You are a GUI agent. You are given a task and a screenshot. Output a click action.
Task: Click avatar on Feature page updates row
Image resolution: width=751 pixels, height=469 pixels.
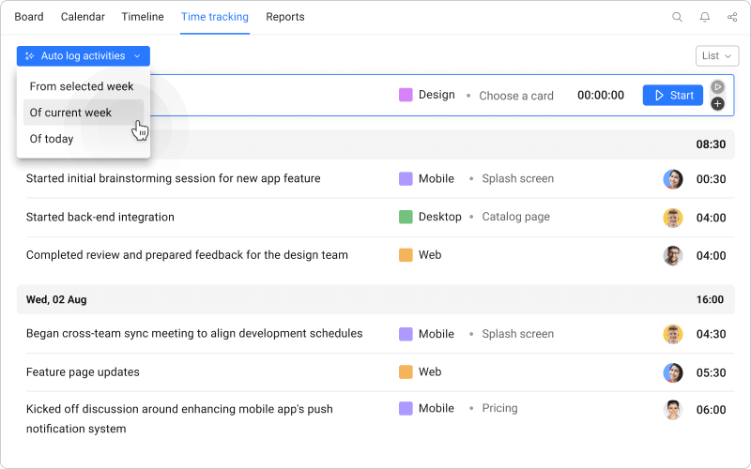click(672, 372)
